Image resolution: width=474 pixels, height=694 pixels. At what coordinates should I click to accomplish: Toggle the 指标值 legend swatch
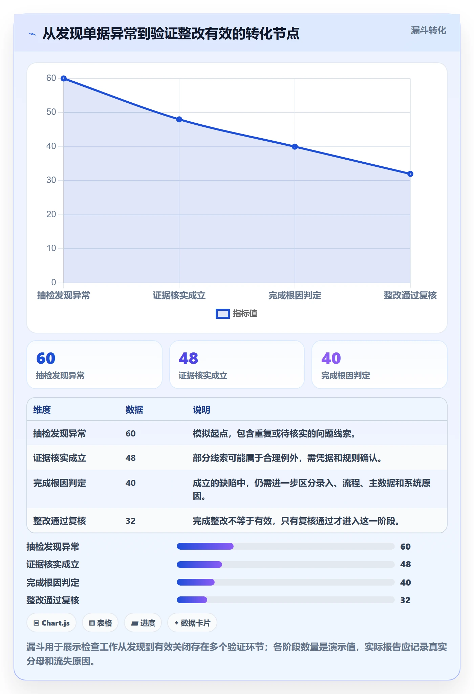tap(222, 314)
